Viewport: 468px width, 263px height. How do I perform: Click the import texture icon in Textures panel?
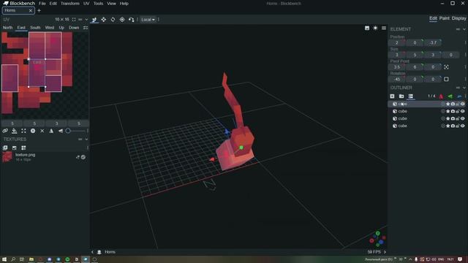click(5, 148)
